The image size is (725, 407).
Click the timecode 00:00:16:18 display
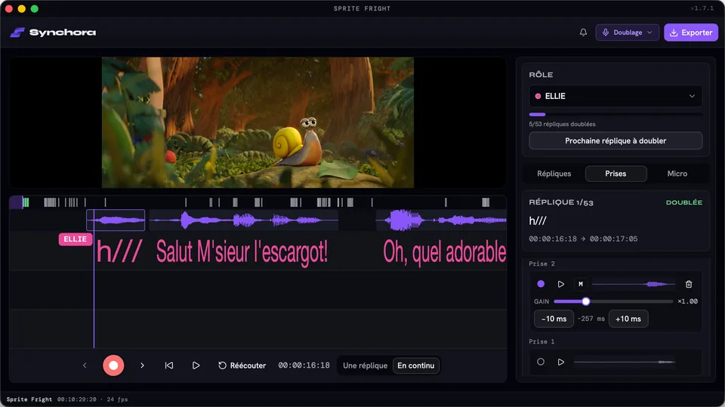coord(304,365)
